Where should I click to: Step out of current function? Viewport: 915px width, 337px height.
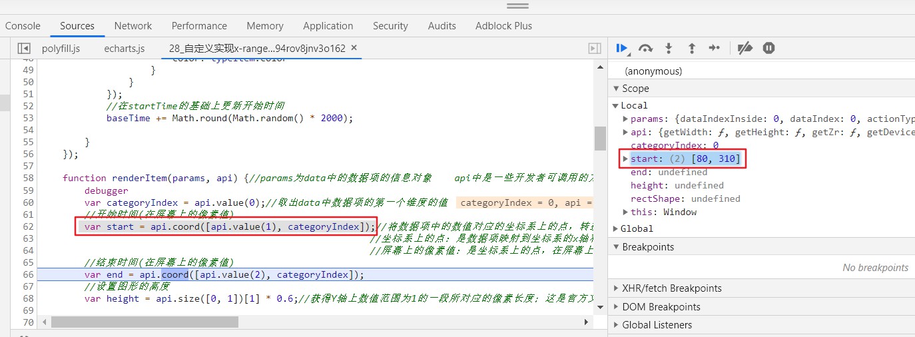(692, 48)
